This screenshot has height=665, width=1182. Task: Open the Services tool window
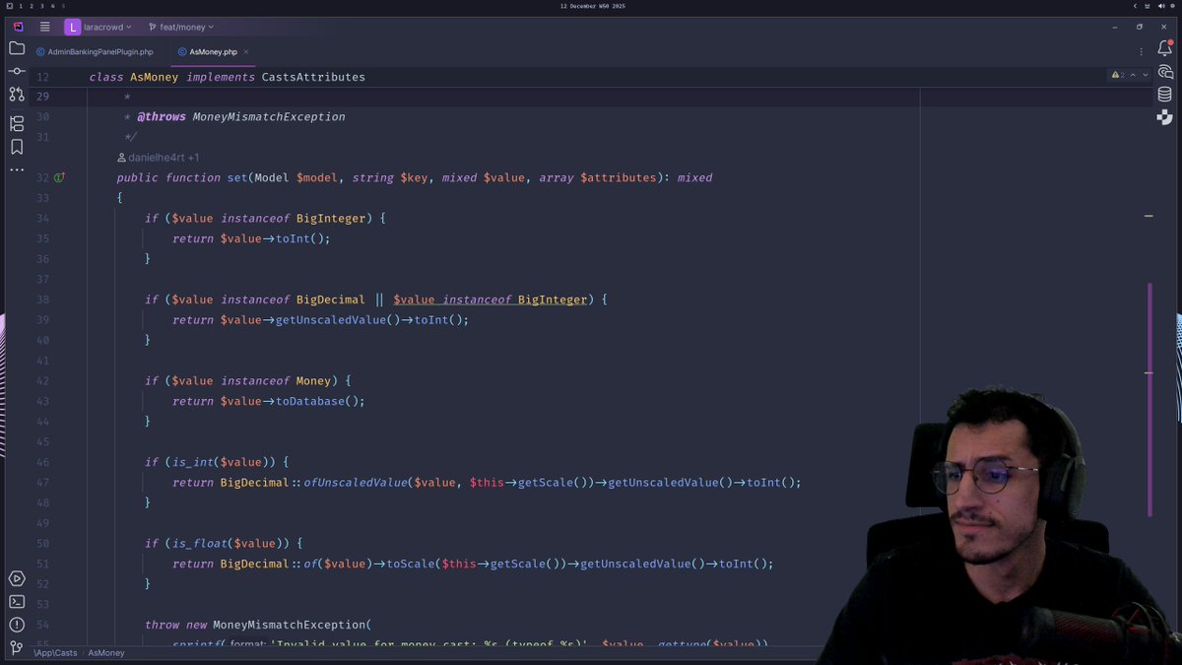[x=17, y=578]
